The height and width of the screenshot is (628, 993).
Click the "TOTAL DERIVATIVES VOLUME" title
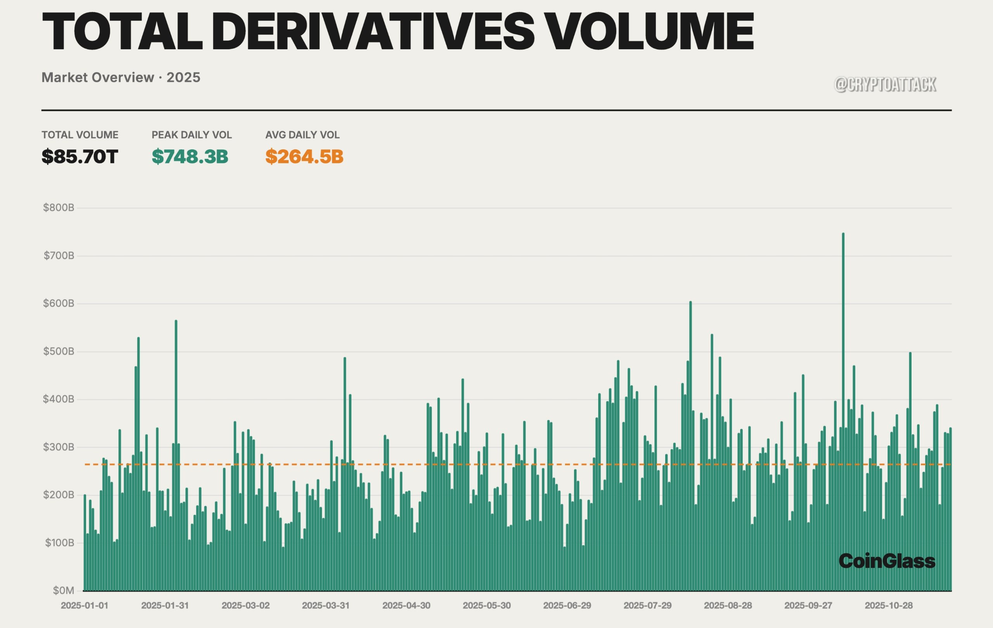(x=398, y=32)
